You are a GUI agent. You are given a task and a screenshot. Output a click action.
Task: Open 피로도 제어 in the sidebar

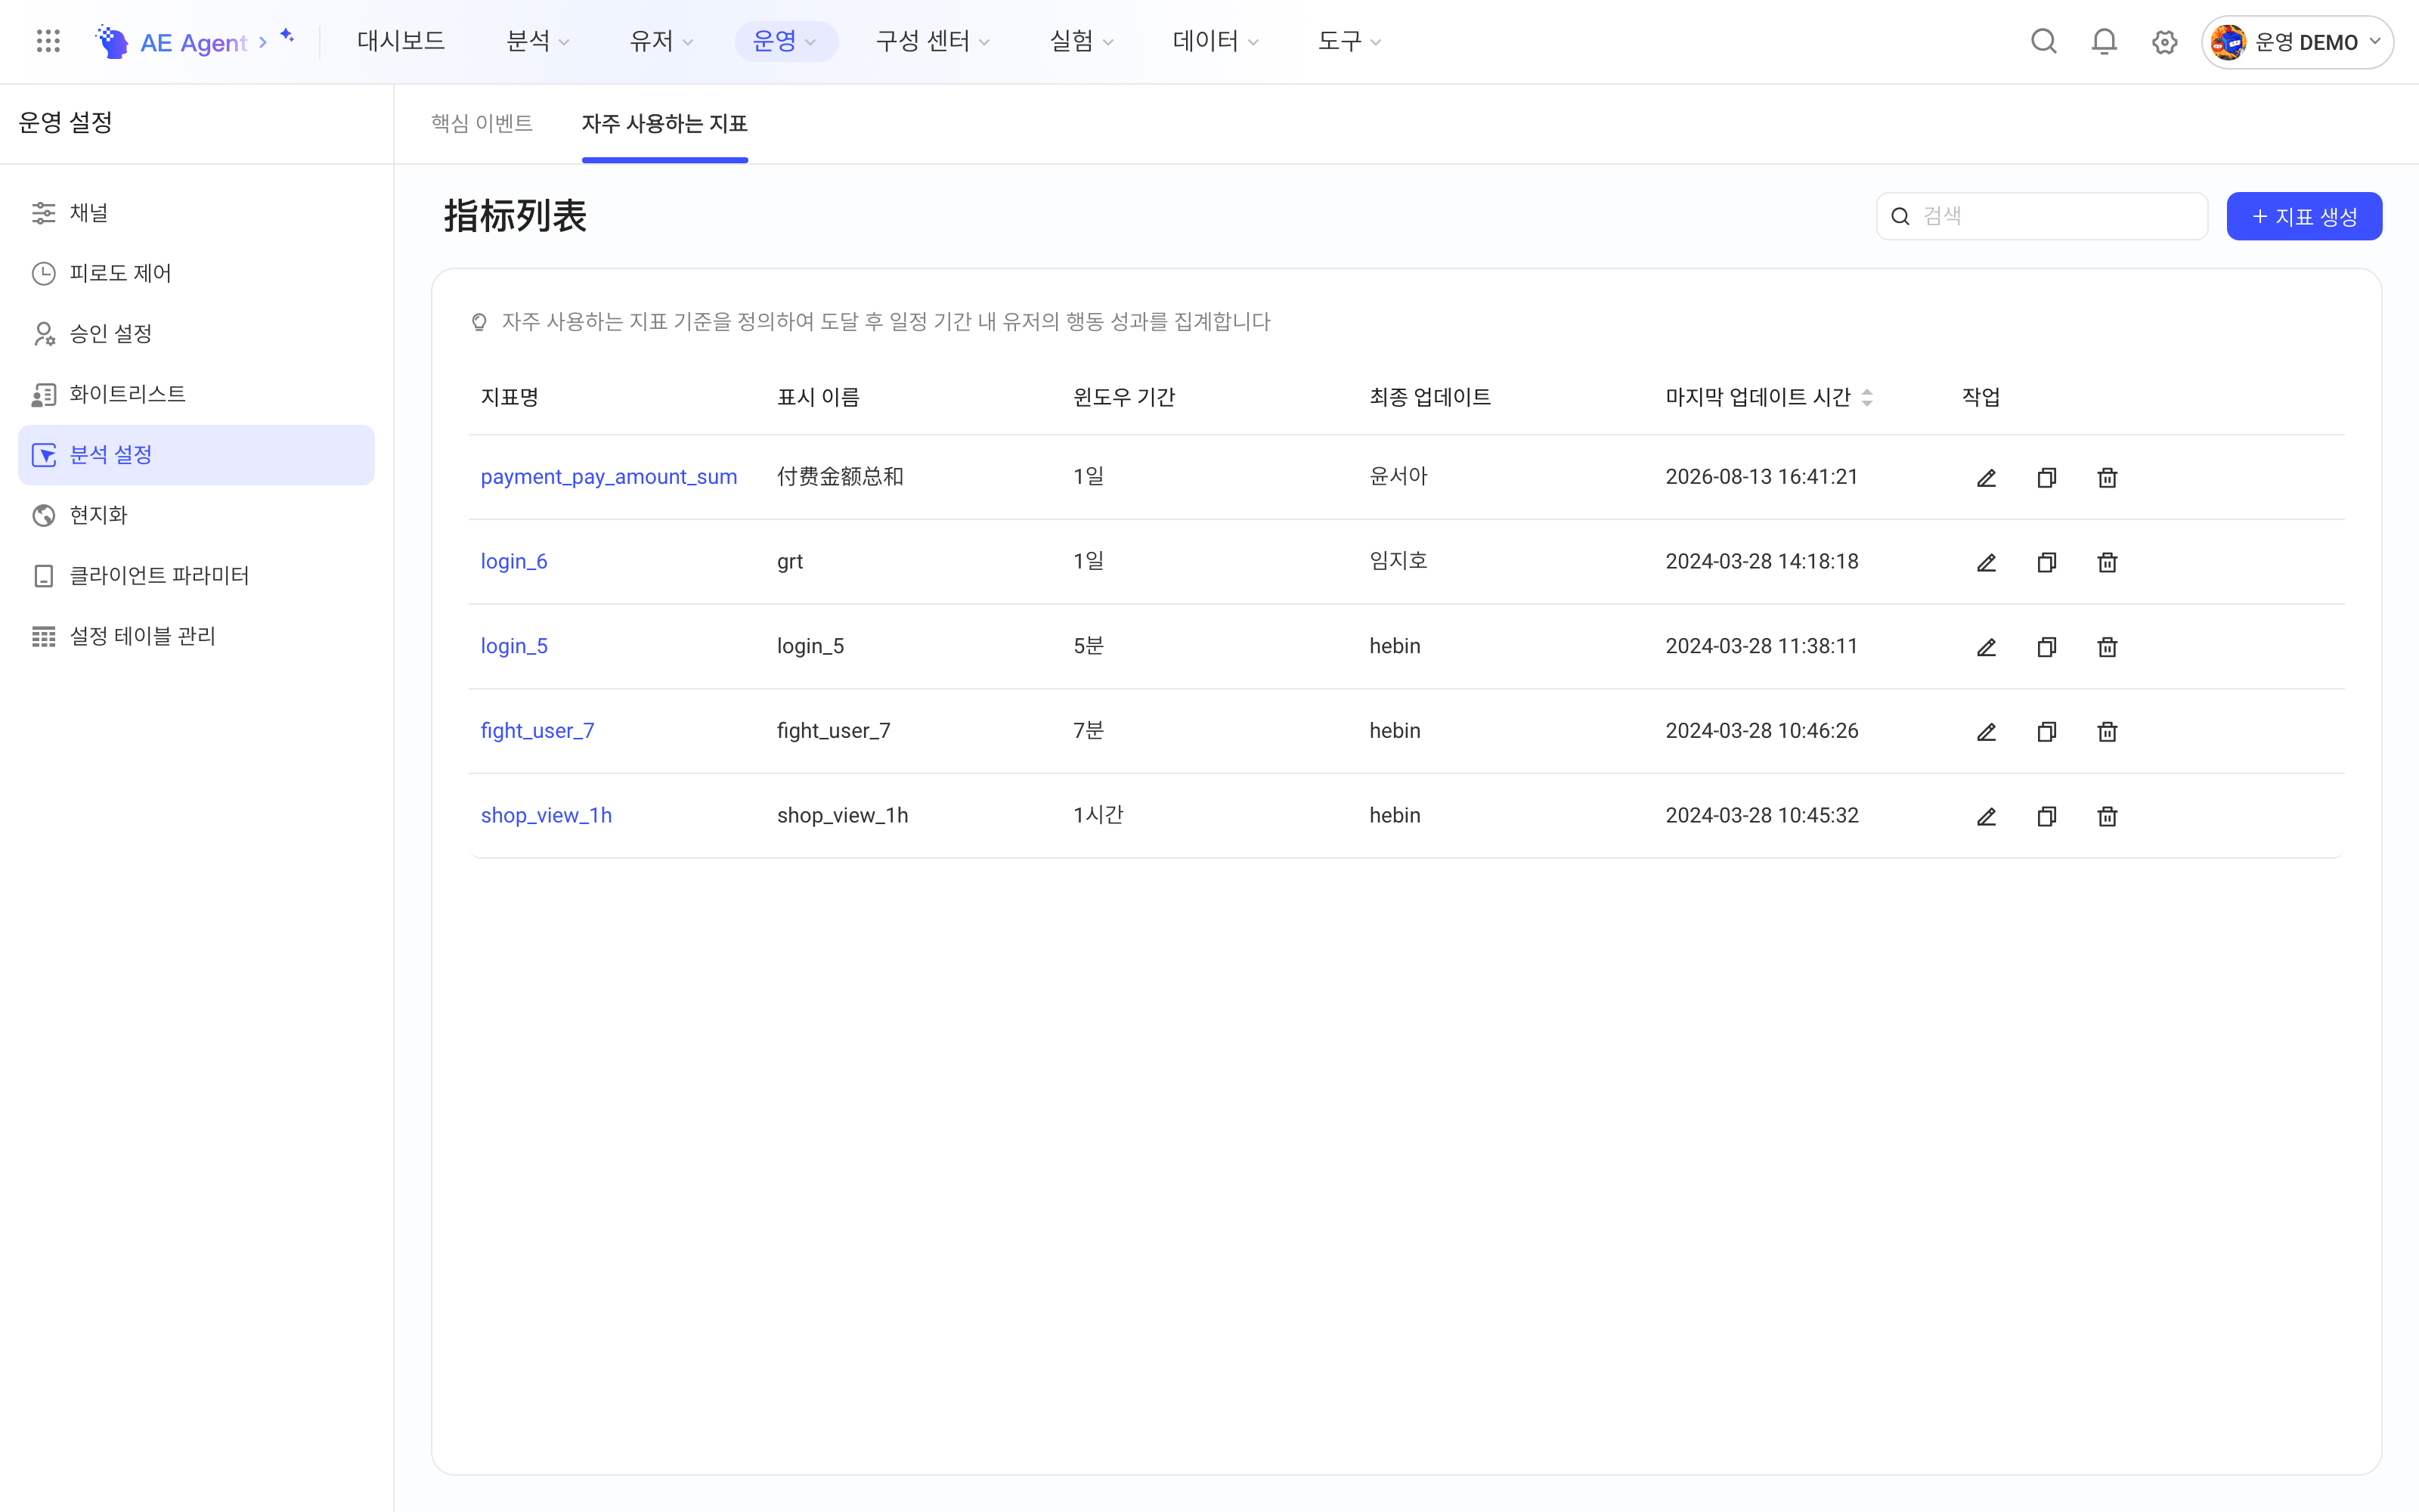point(196,273)
